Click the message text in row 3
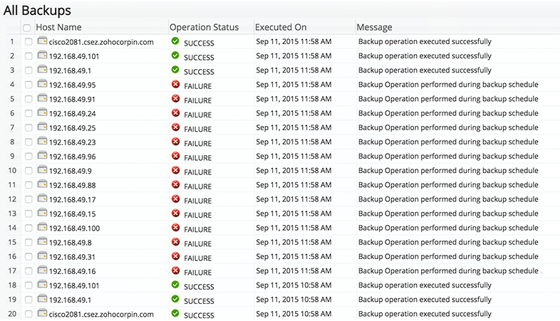The width and height of the screenshot is (560, 321). (x=425, y=70)
